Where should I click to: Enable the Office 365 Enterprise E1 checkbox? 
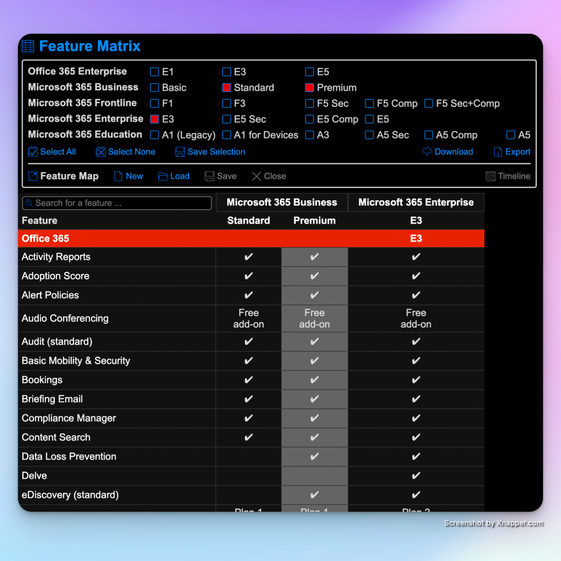pyautogui.click(x=154, y=72)
